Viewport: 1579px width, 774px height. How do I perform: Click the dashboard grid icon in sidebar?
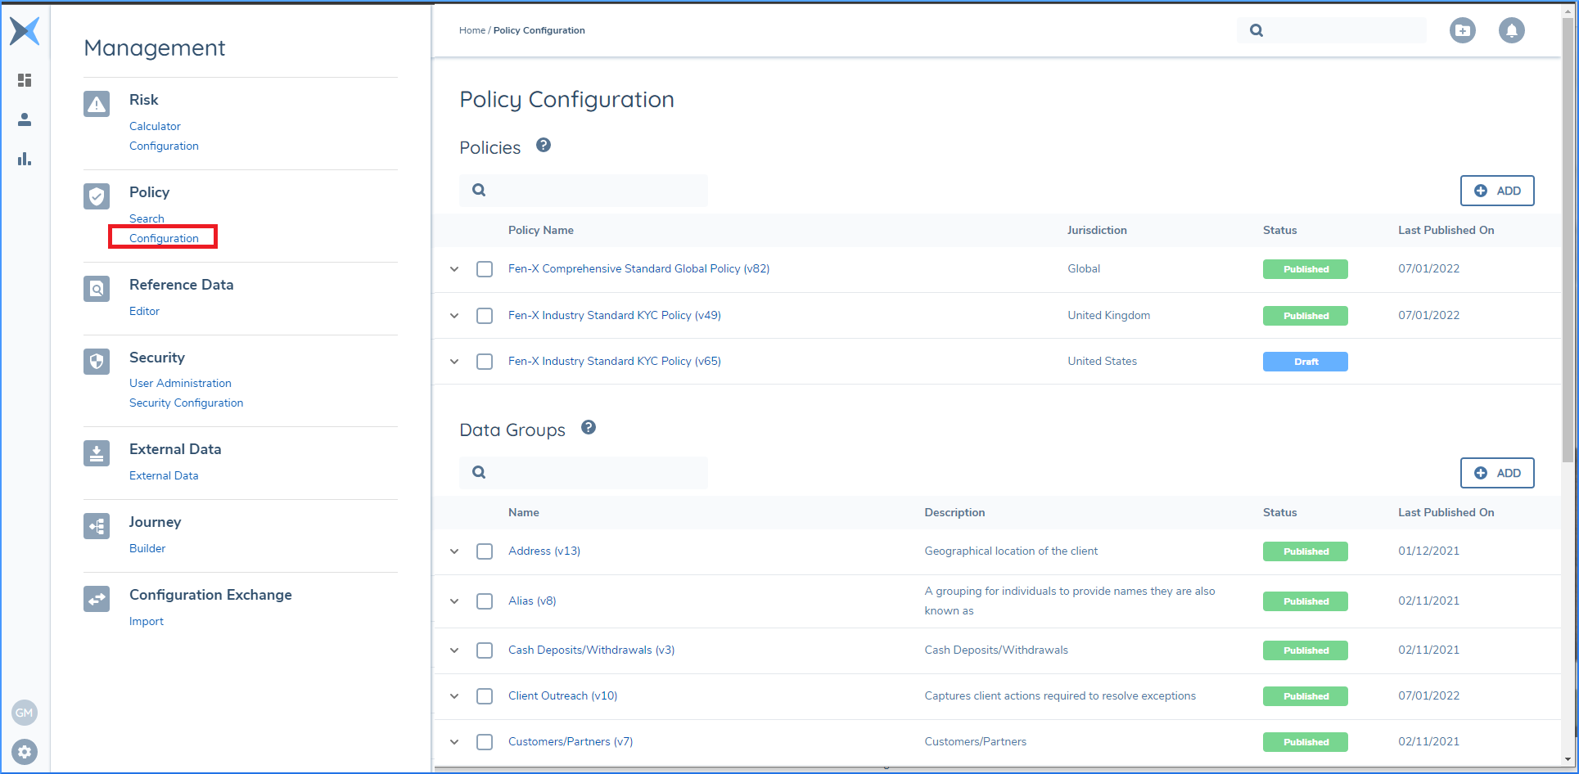tap(25, 80)
